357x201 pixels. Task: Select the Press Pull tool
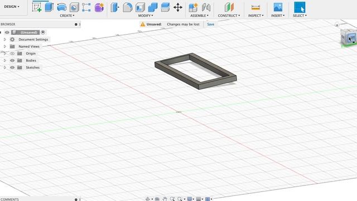[115, 7]
